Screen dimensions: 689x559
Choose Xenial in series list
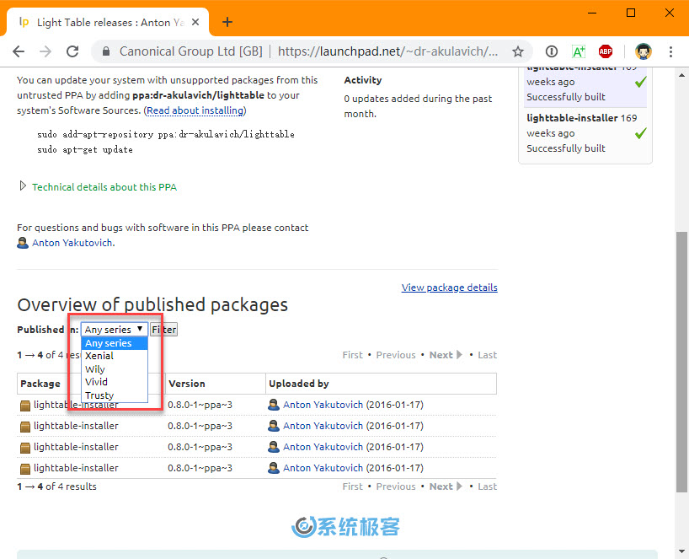115,356
